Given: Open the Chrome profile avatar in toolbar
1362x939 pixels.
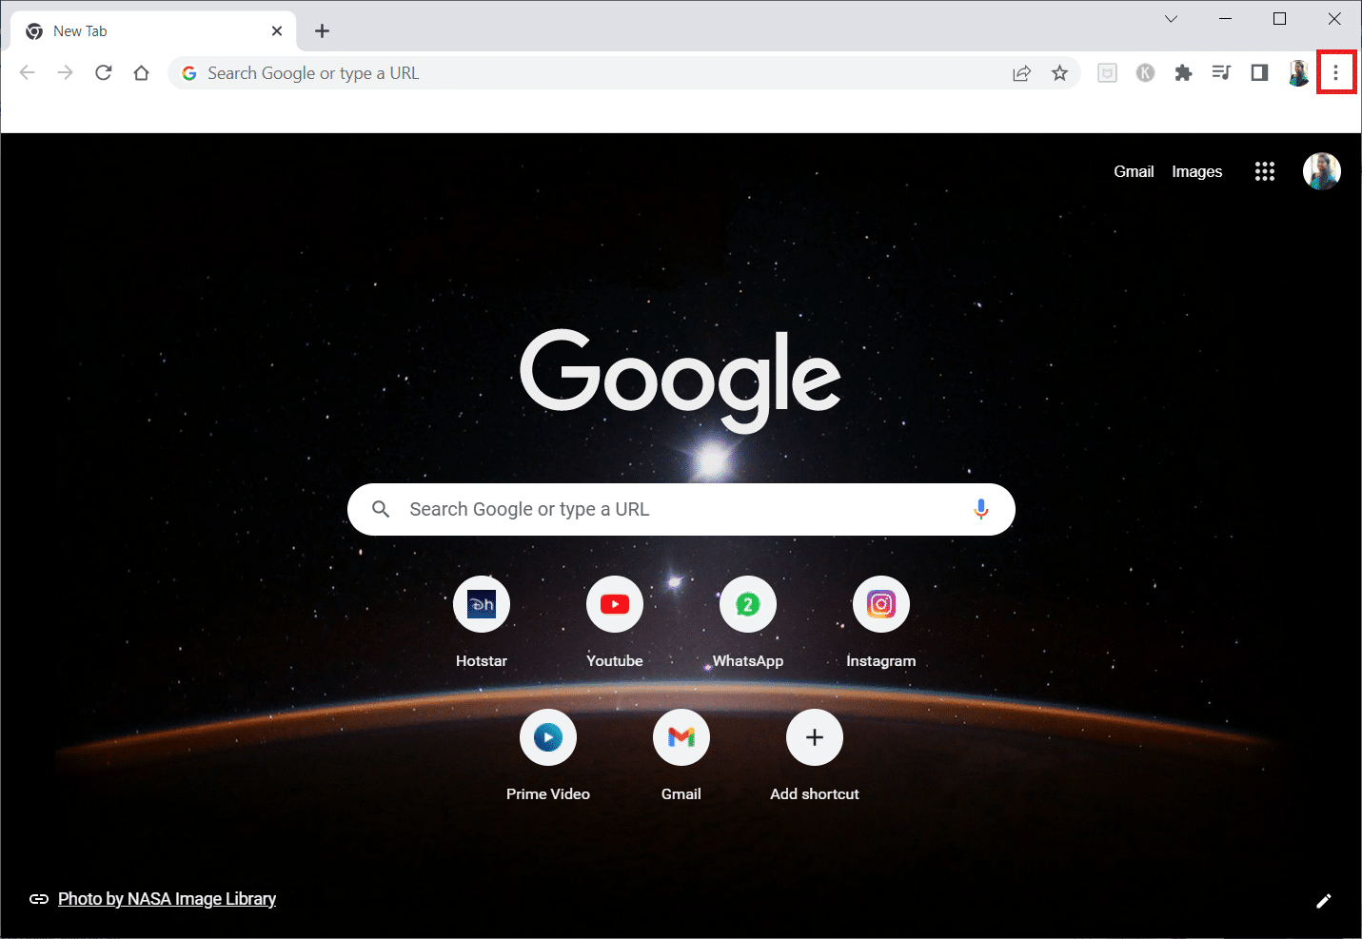Looking at the screenshot, I should point(1298,73).
